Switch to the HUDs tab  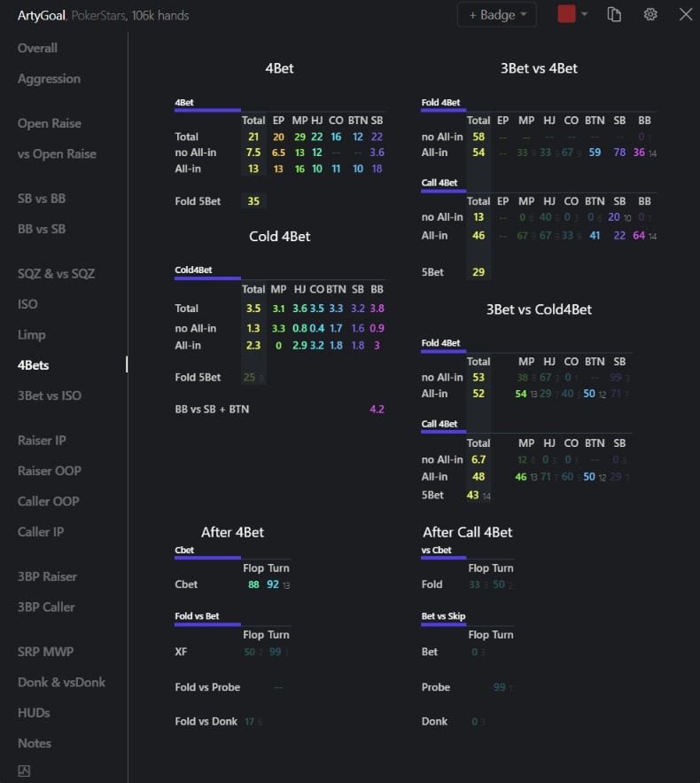tap(34, 713)
